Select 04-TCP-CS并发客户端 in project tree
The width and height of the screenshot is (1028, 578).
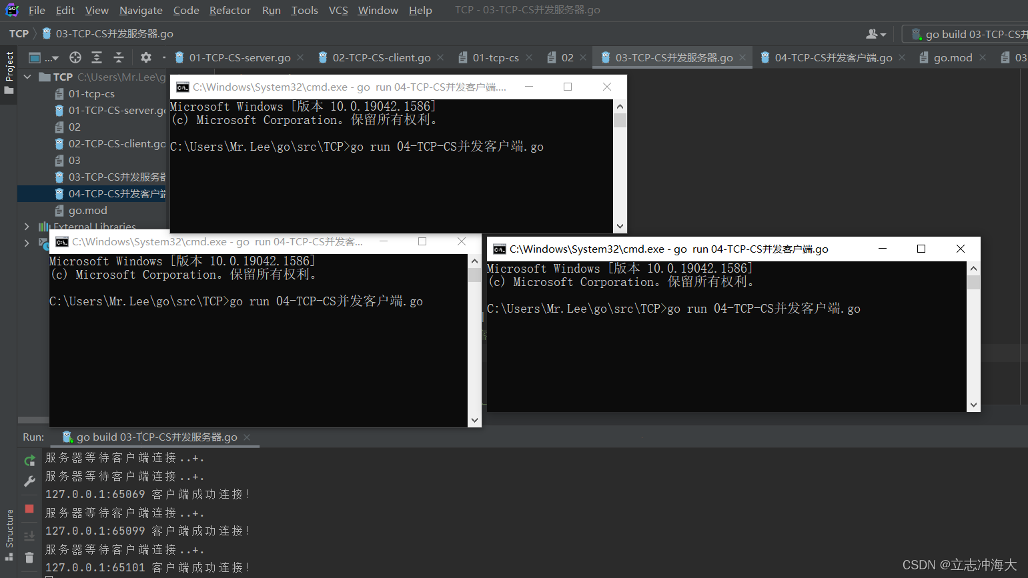click(x=92, y=194)
